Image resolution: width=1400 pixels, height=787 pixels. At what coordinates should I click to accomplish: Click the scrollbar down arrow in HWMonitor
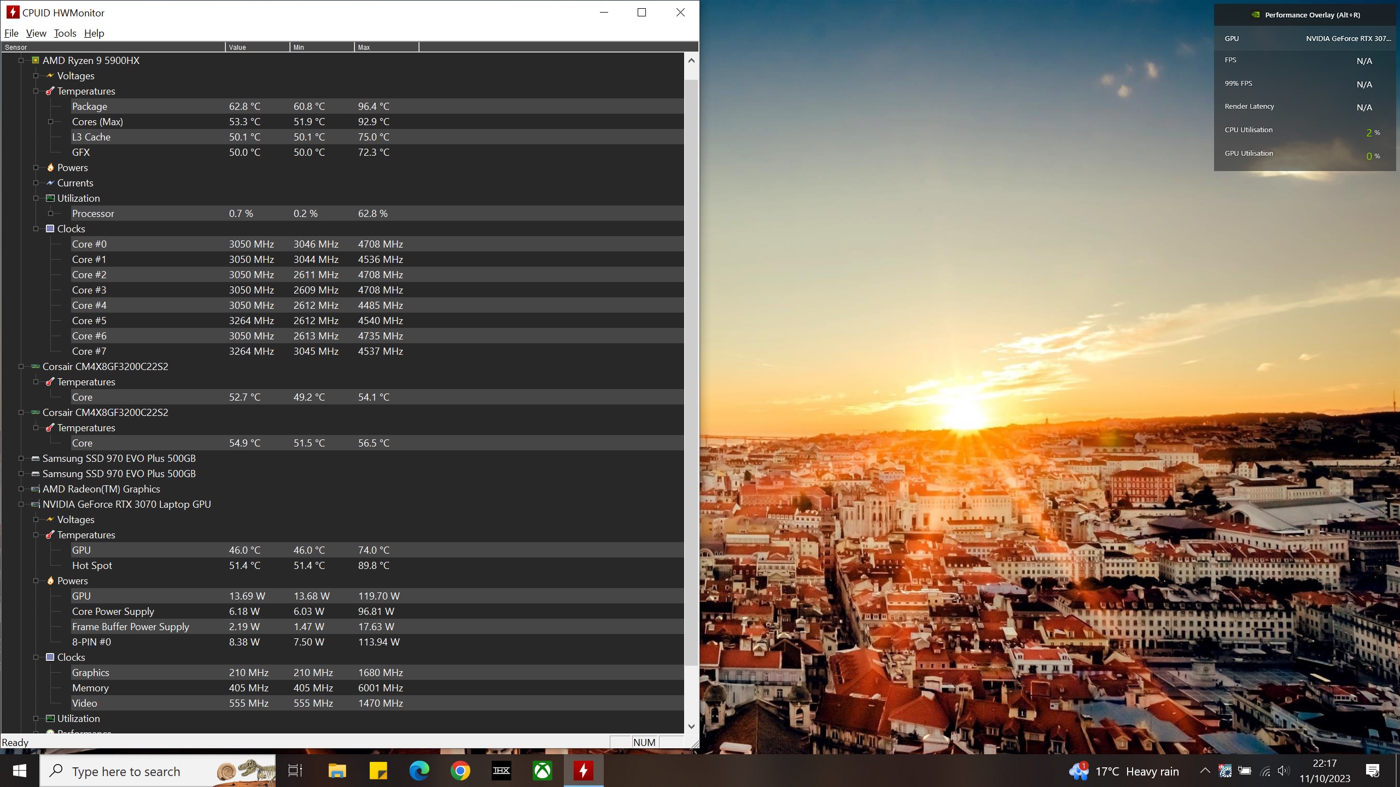pyautogui.click(x=691, y=726)
